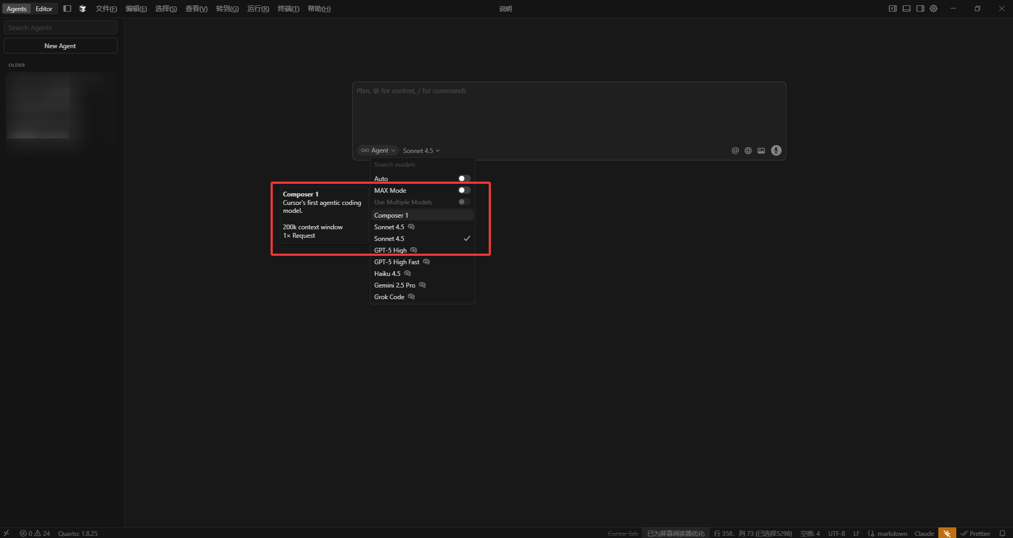
Task: Click the New Agent button
Action: click(60, 46)
